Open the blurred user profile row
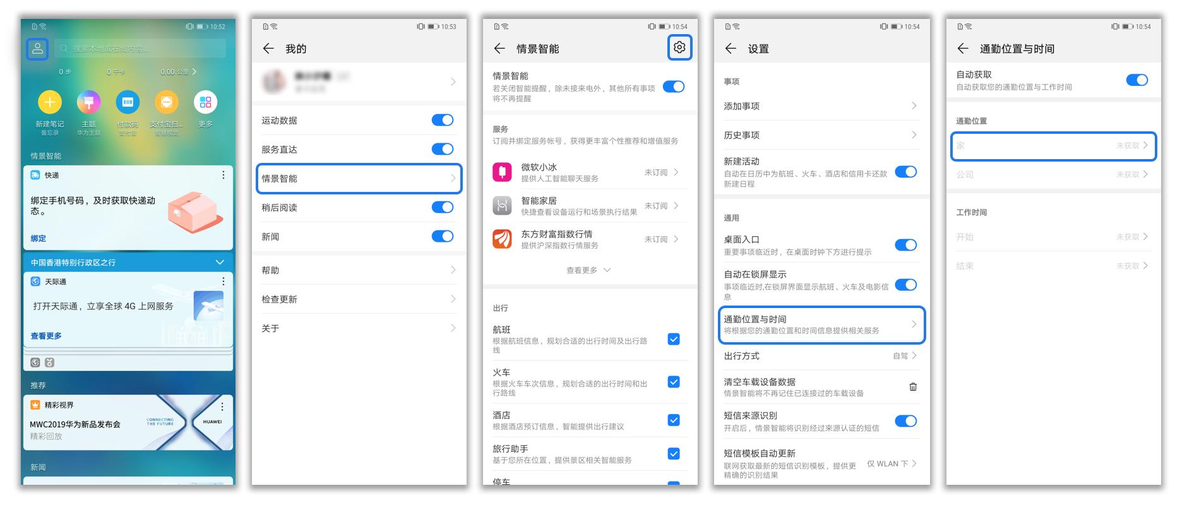Image resolution: width=1187 pixels, height=505 pixels. click(x=359, y=81)
